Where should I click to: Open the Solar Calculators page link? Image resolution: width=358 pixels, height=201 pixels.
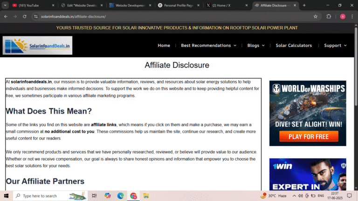294,46
